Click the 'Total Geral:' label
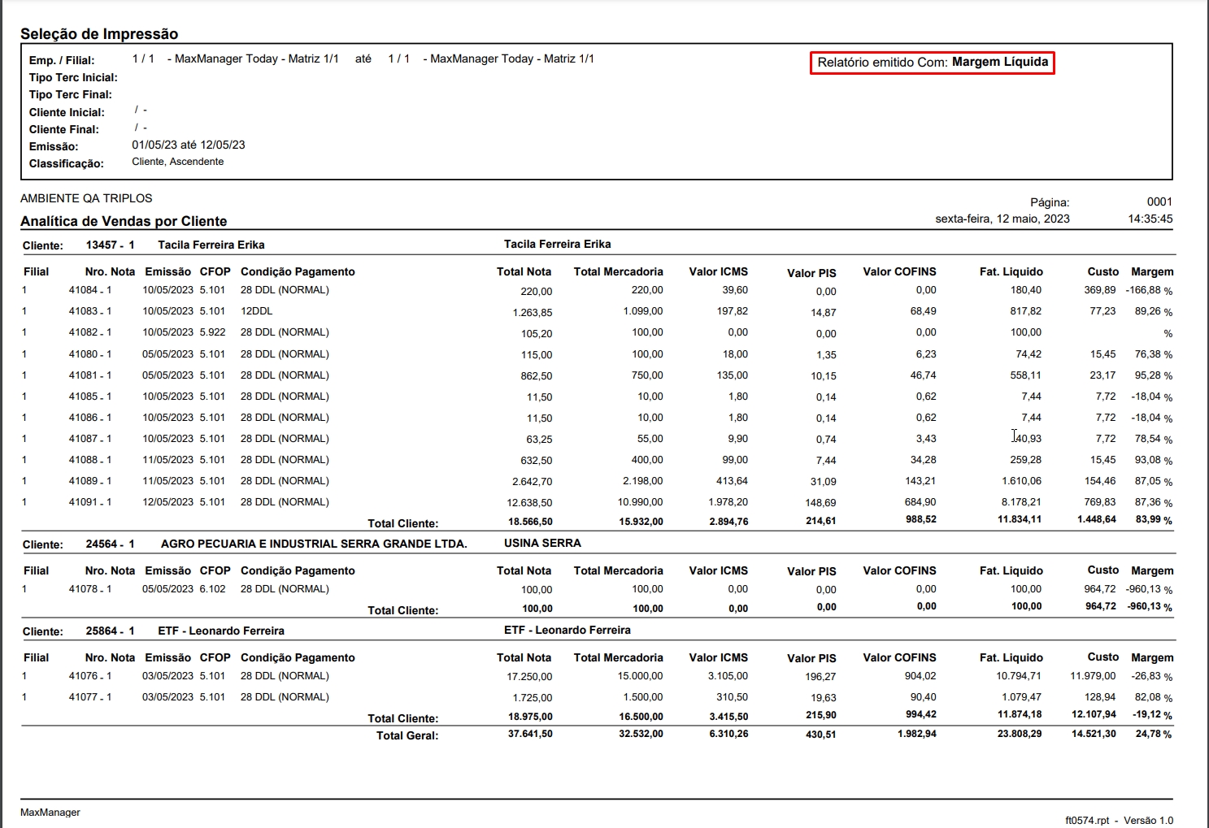The image size is (1209, 828). coord(407,735)
